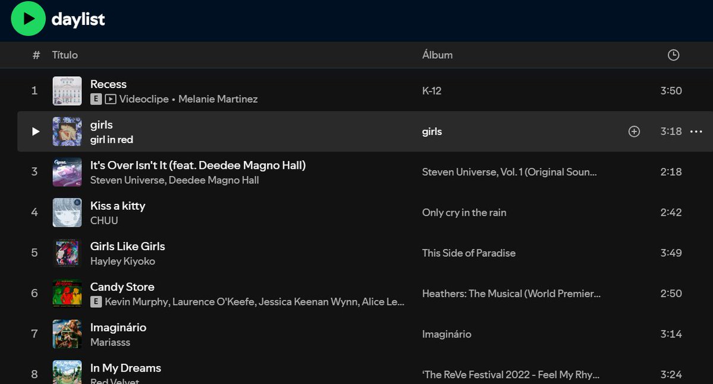Open artist Mariasss

click(110, 342)
